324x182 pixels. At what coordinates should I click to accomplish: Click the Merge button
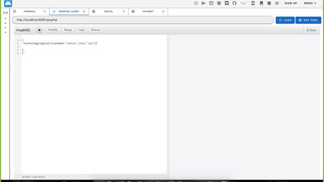tap(68, 30)
